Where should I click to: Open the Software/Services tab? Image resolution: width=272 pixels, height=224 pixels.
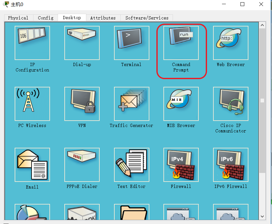(x=147, y=18)
